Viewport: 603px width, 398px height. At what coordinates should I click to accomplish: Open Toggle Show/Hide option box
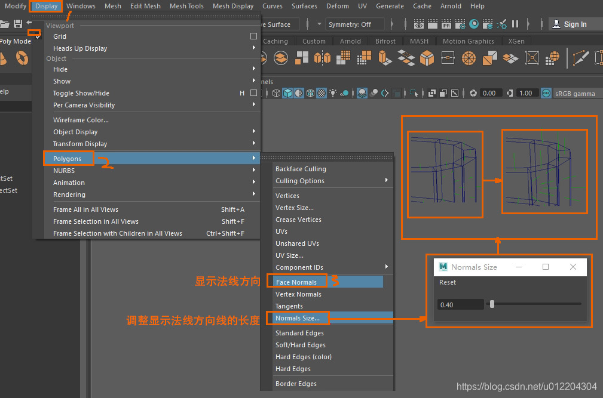coord(253,93)
